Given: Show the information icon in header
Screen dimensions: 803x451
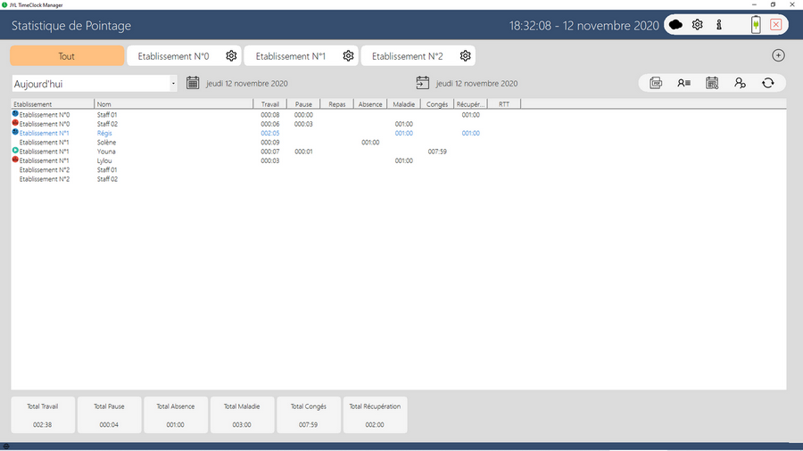Looking at the screenshot, I should [719, 25].
